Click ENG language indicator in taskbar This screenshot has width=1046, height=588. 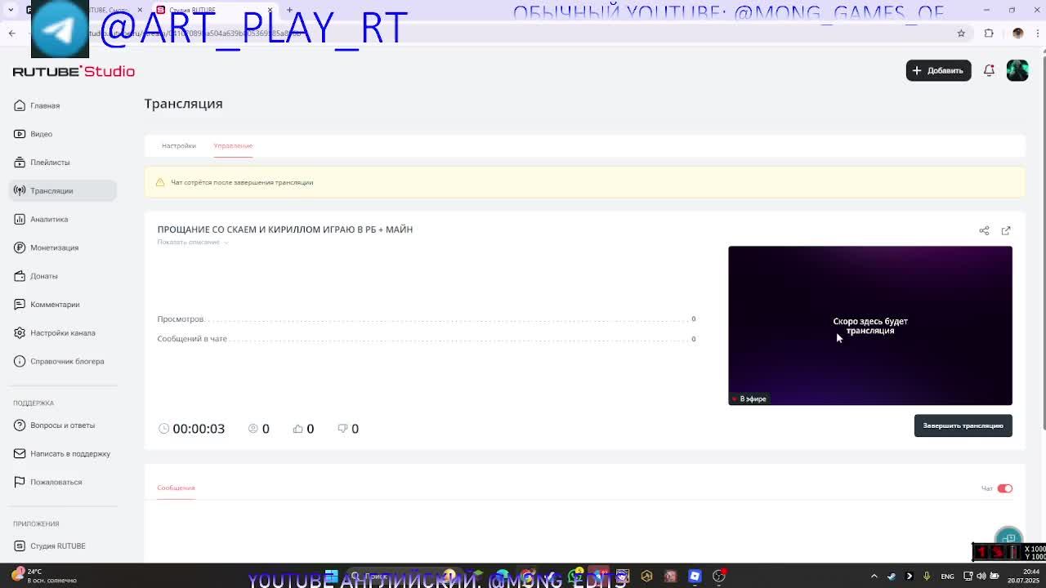tap(947, 577)
